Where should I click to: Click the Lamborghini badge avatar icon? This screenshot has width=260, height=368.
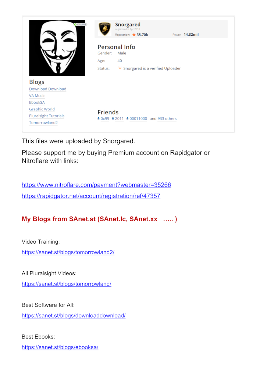click(x=104, y=29)
